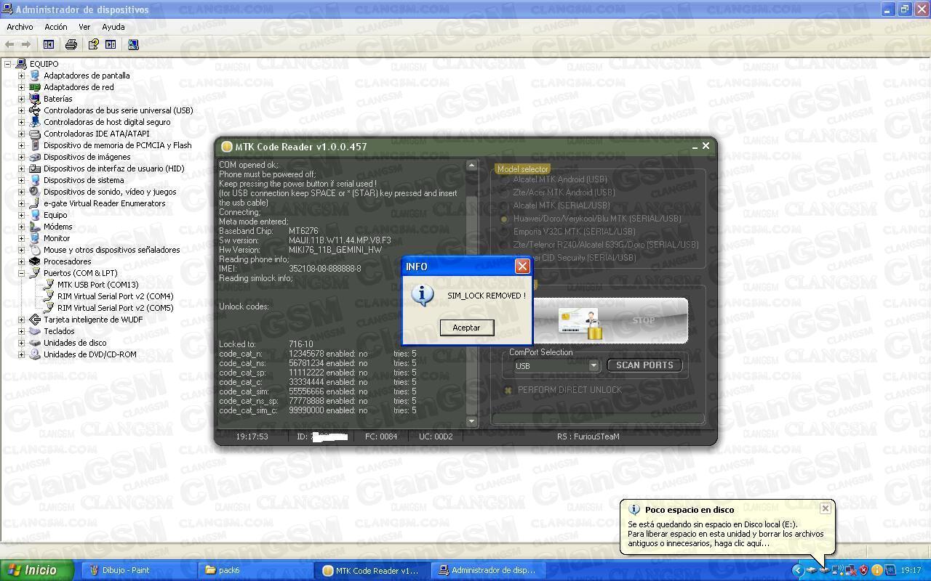This screenshot has height=581, width=931.
Task: Open the Archivo menu
Action: click(x=20, y=27)
